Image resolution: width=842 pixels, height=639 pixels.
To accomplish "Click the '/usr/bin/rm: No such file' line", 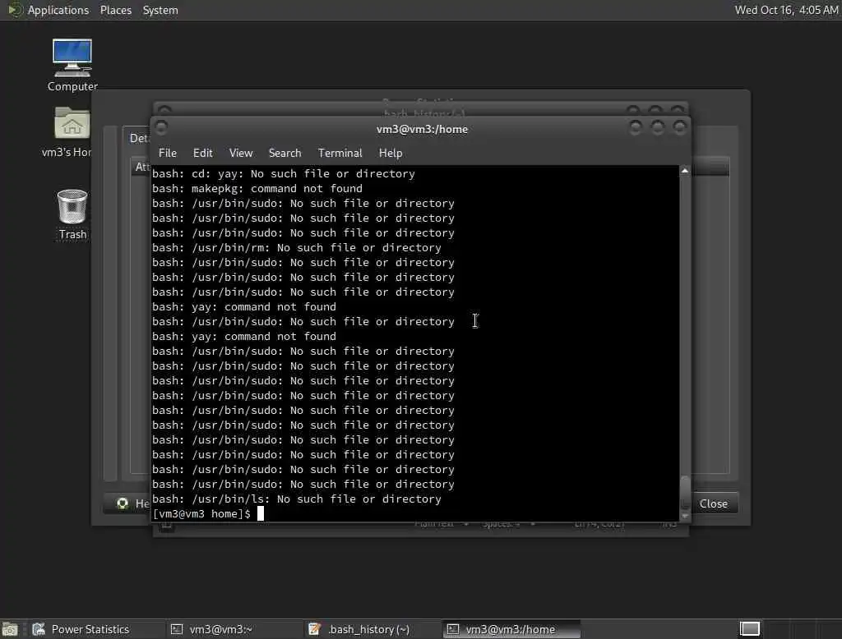I will [296, 248].
